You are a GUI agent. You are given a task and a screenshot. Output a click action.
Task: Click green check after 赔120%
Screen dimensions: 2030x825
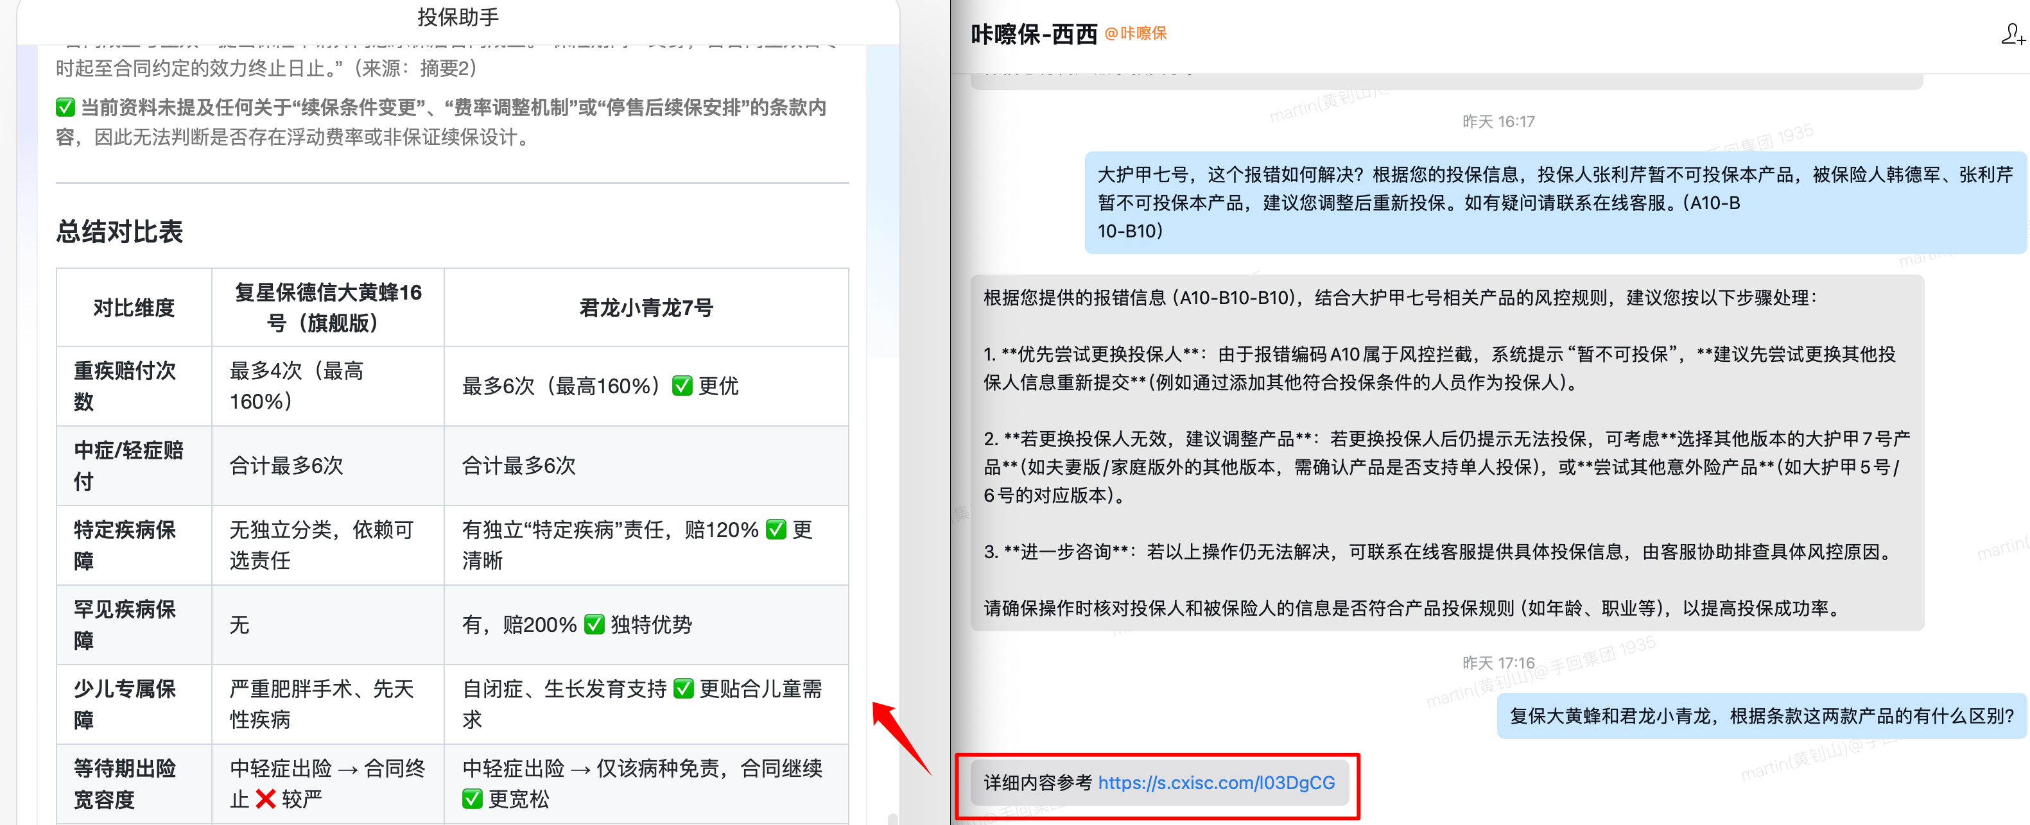(x=776, y=530)
